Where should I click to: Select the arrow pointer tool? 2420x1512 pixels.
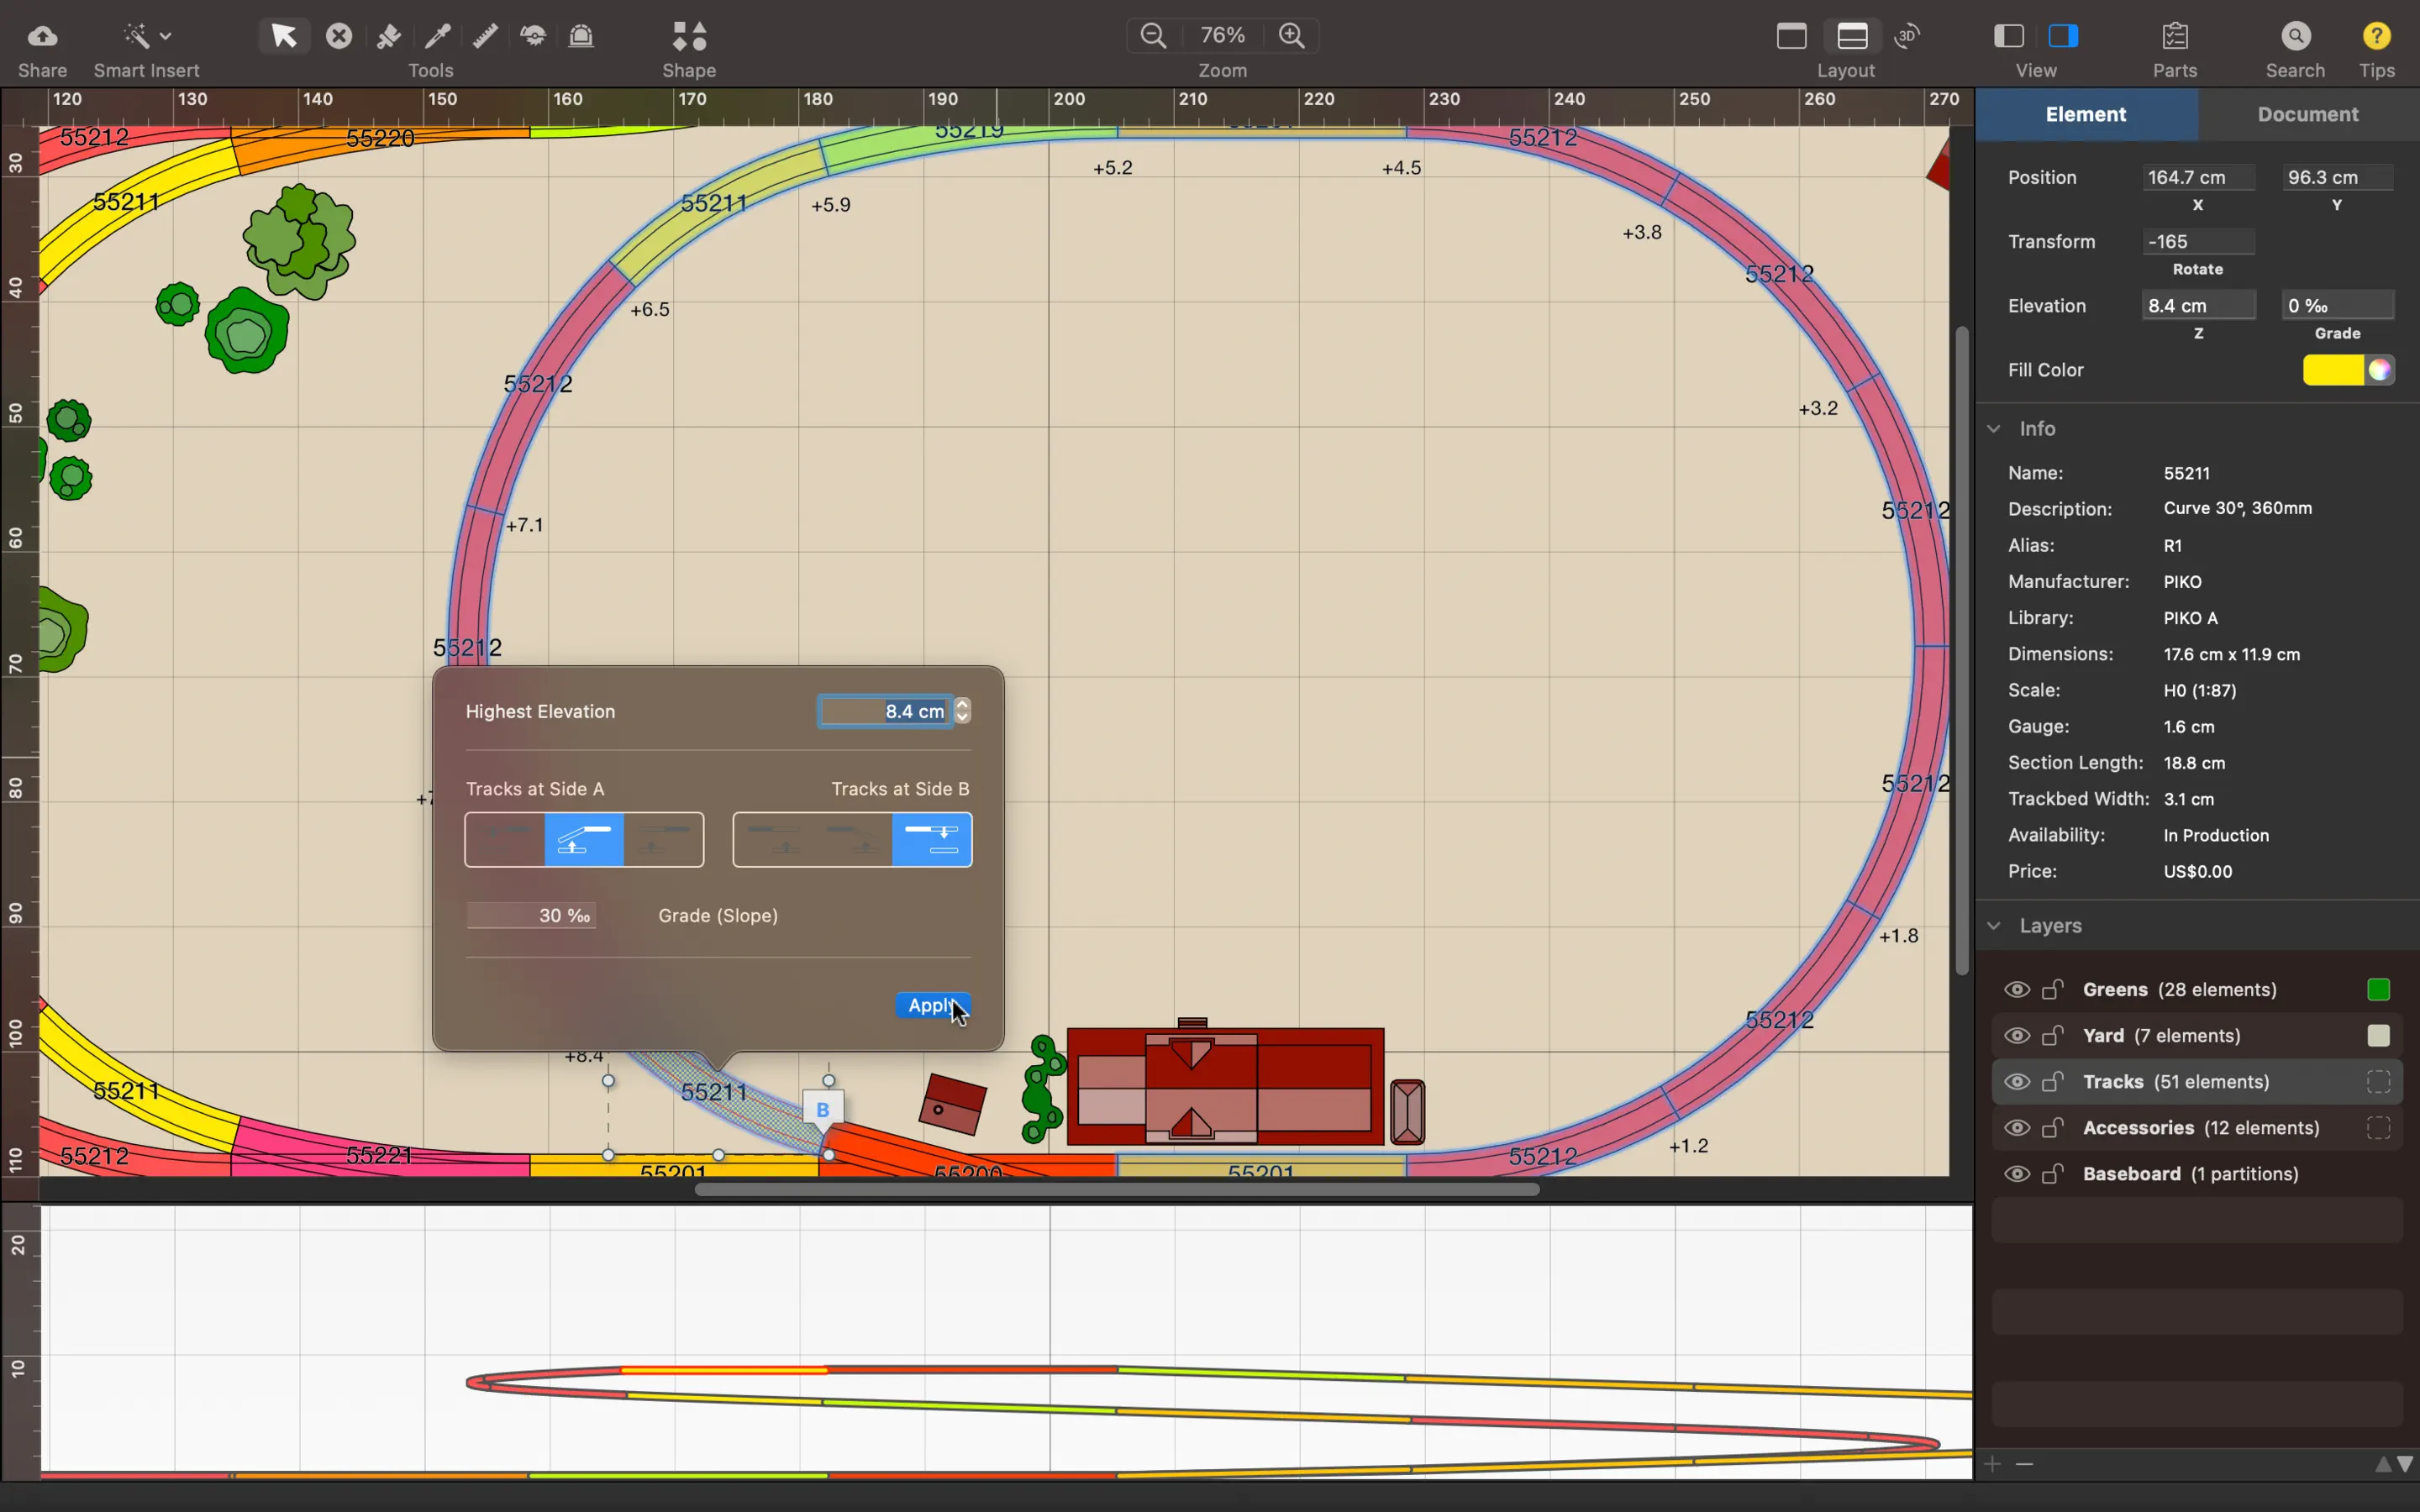[x=284, y=37]
